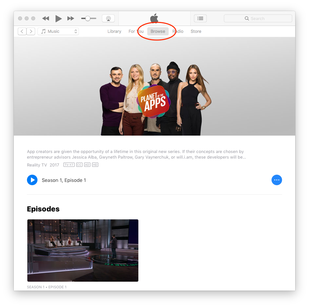Play Season 1, Episode 1
Viewport: 309px width, 307px height.
tap(32, 180)
